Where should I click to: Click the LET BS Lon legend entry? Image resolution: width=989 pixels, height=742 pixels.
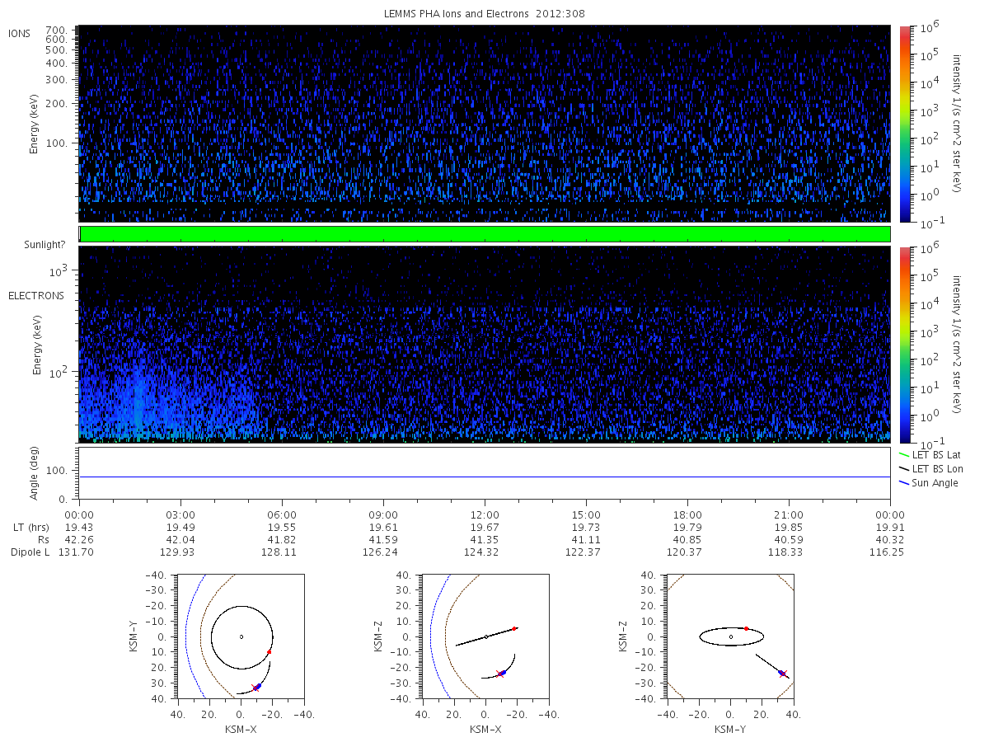[930, 468]
